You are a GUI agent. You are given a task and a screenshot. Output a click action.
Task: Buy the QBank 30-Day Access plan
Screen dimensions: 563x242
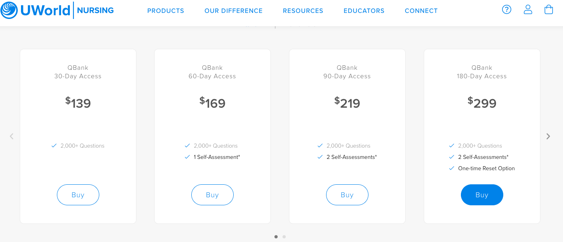click(x=78, y=195)
